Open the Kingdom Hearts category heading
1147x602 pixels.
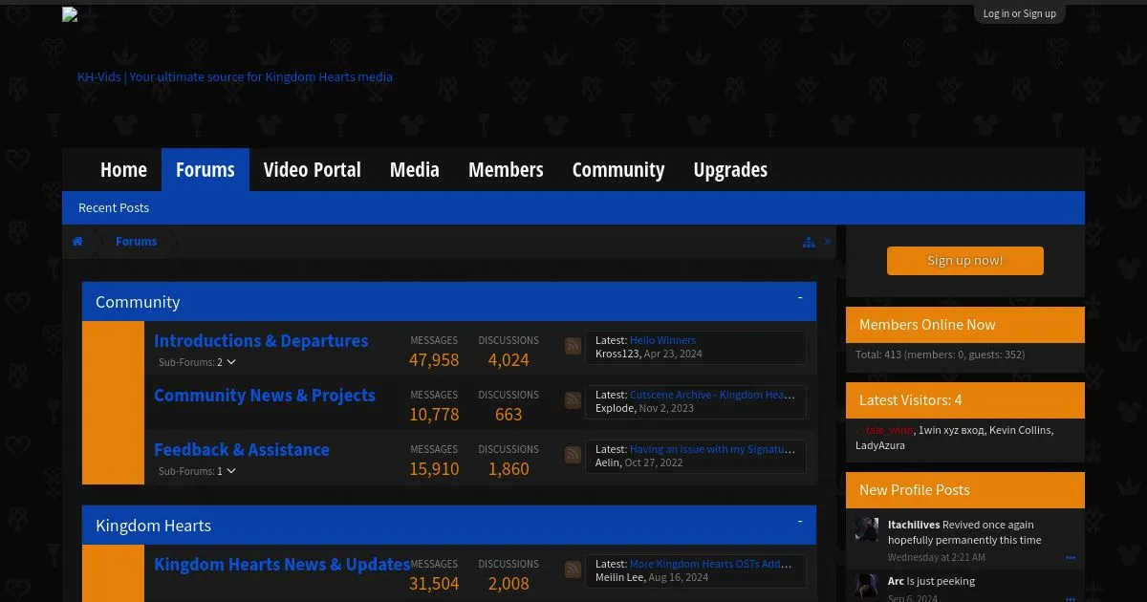[x=153, y=526]
